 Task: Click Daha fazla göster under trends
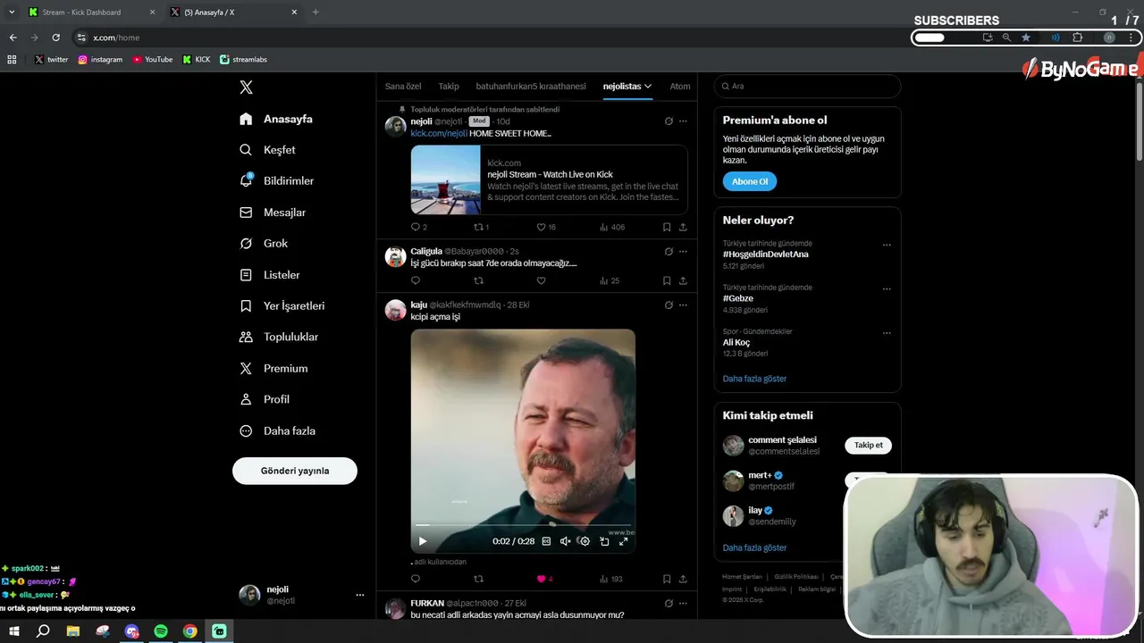point(755,379)
